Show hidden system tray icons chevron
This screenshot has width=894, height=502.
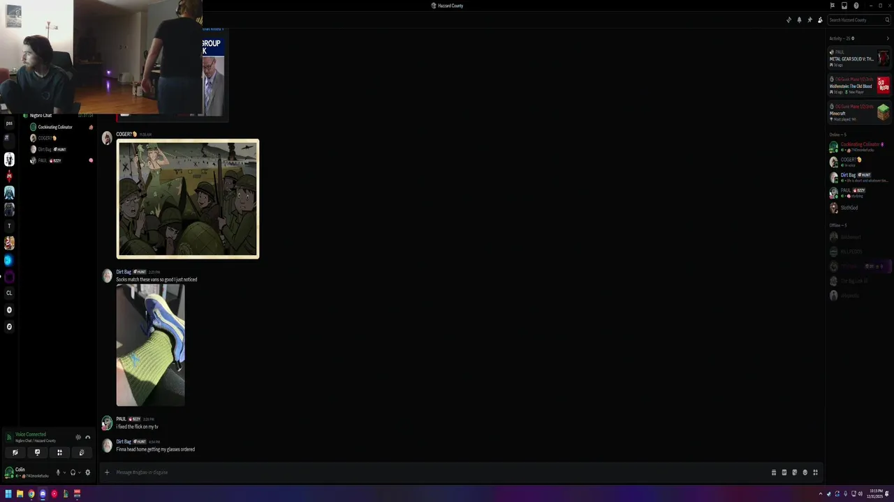coord(821,494)
